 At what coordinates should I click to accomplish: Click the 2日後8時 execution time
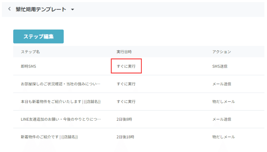point(124,119)
